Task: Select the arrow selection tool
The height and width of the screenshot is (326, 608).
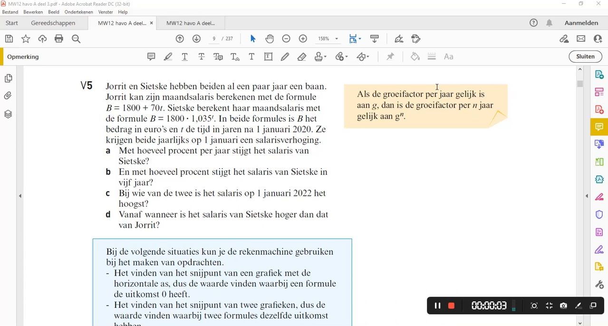Action: (253, 39)
